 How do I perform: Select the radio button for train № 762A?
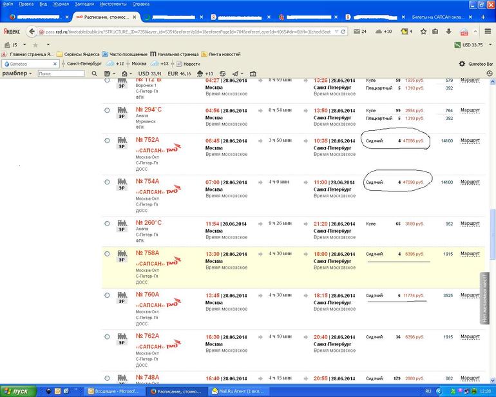107,336
